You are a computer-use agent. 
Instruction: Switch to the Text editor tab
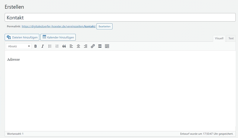coord(231,38)
